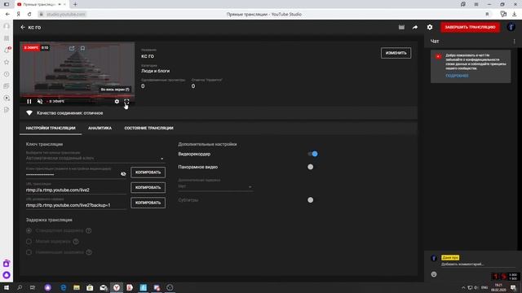Expand the Дополнительная задержка dropdown

click(x=215, y=186)
